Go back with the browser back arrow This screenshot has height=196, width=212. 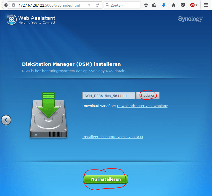tap(6, 5)
